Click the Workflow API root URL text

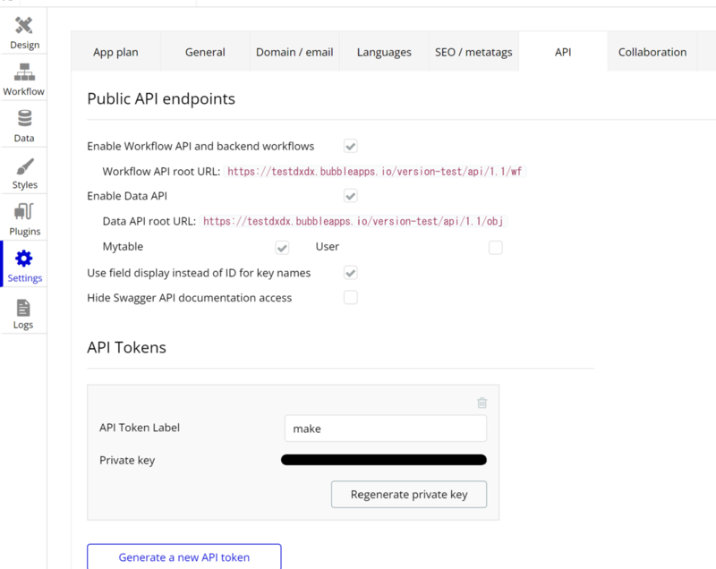tap(374, 172)
